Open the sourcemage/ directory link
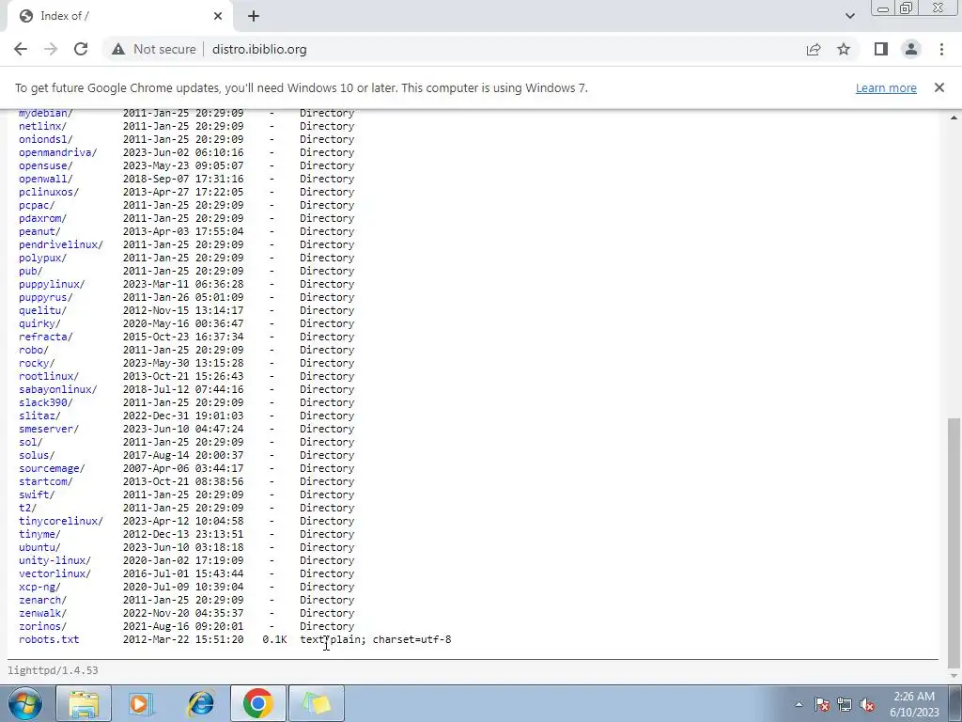 point(53,468)
